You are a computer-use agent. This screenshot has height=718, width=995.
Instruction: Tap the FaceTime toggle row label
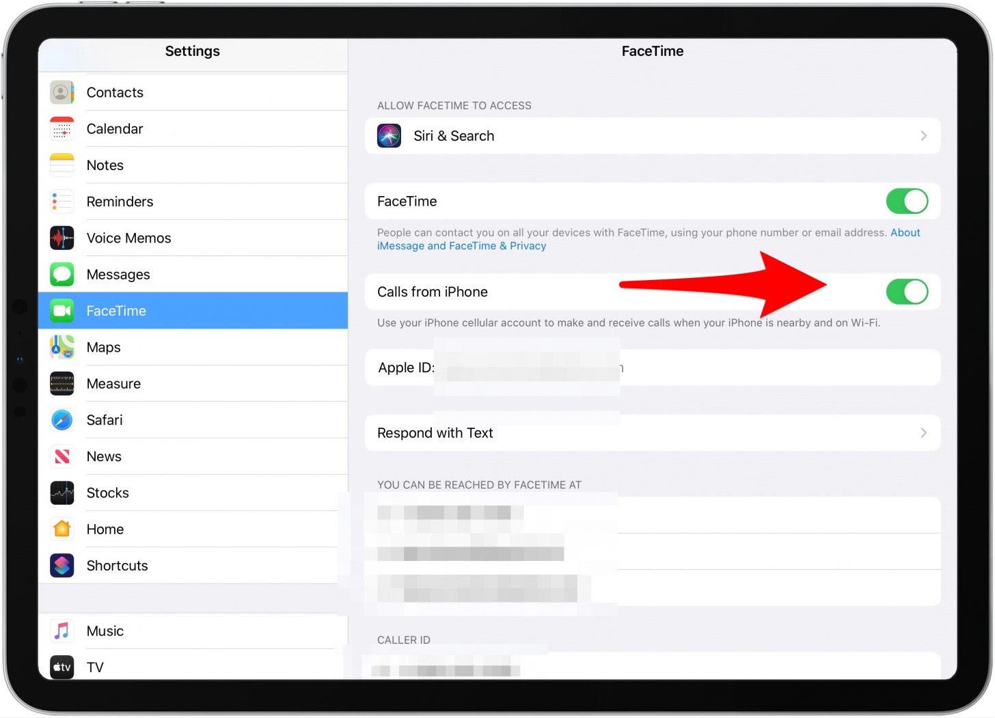point(407,202)
